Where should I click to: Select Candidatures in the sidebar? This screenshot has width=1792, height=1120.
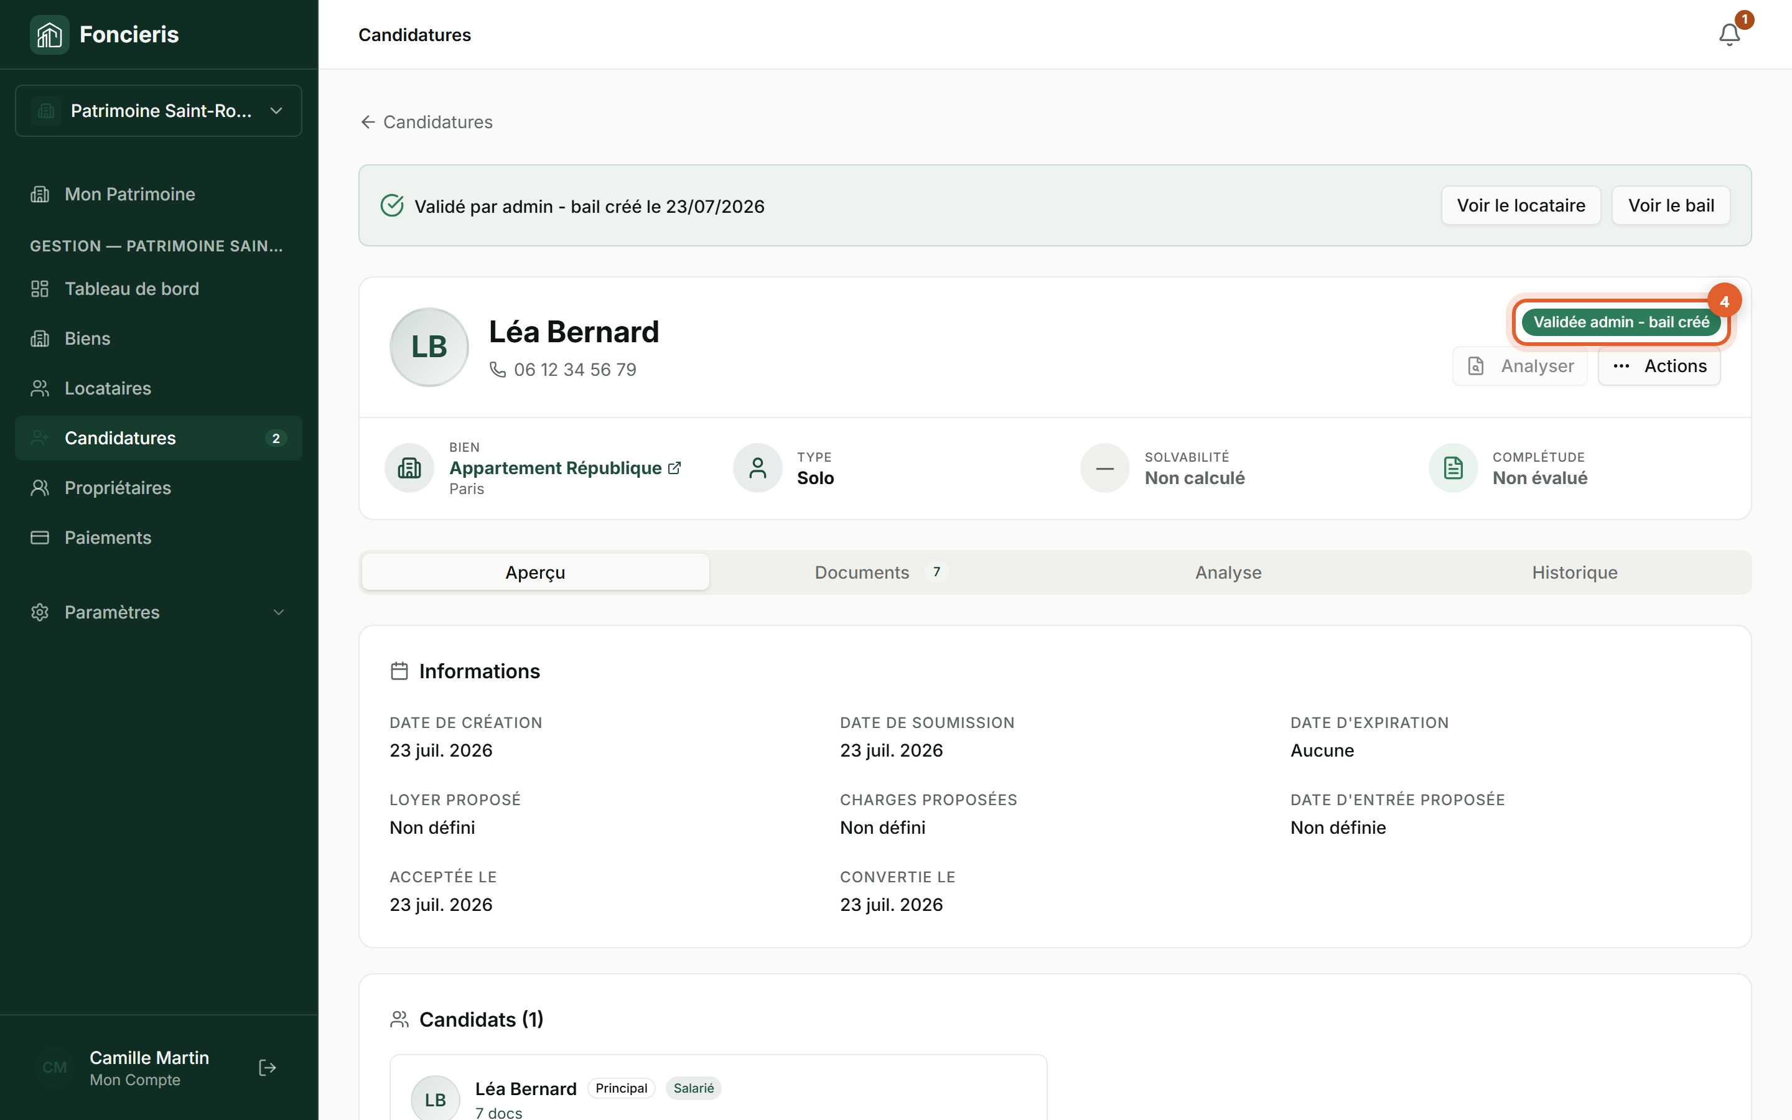point(159,438)
